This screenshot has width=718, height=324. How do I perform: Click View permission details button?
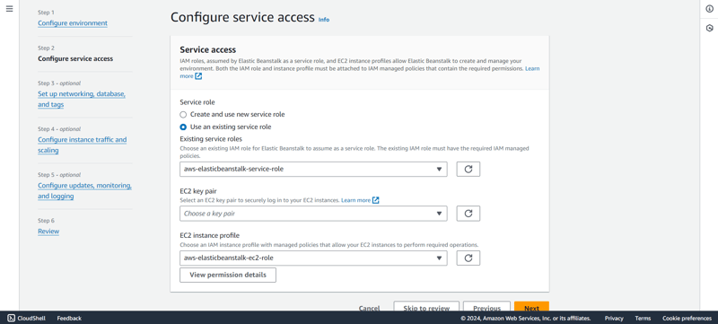228,275
